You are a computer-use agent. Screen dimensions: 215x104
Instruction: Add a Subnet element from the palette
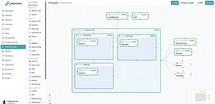point(36,14)
